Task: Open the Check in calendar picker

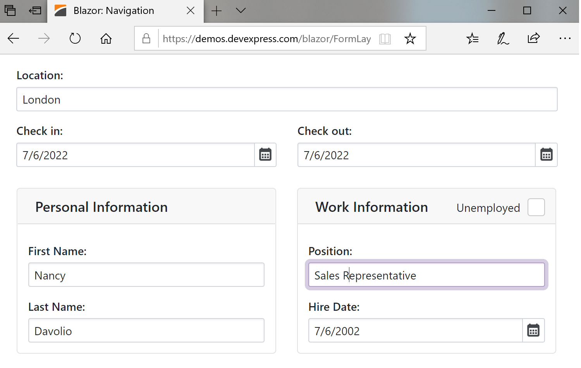Action: coord(265,155)
